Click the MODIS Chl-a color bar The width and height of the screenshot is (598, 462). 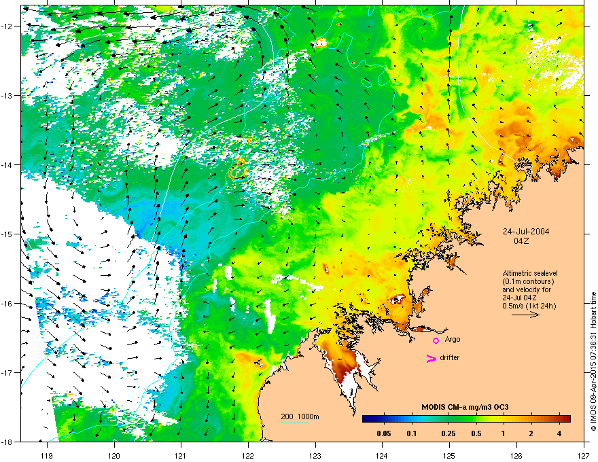point(466,419)
